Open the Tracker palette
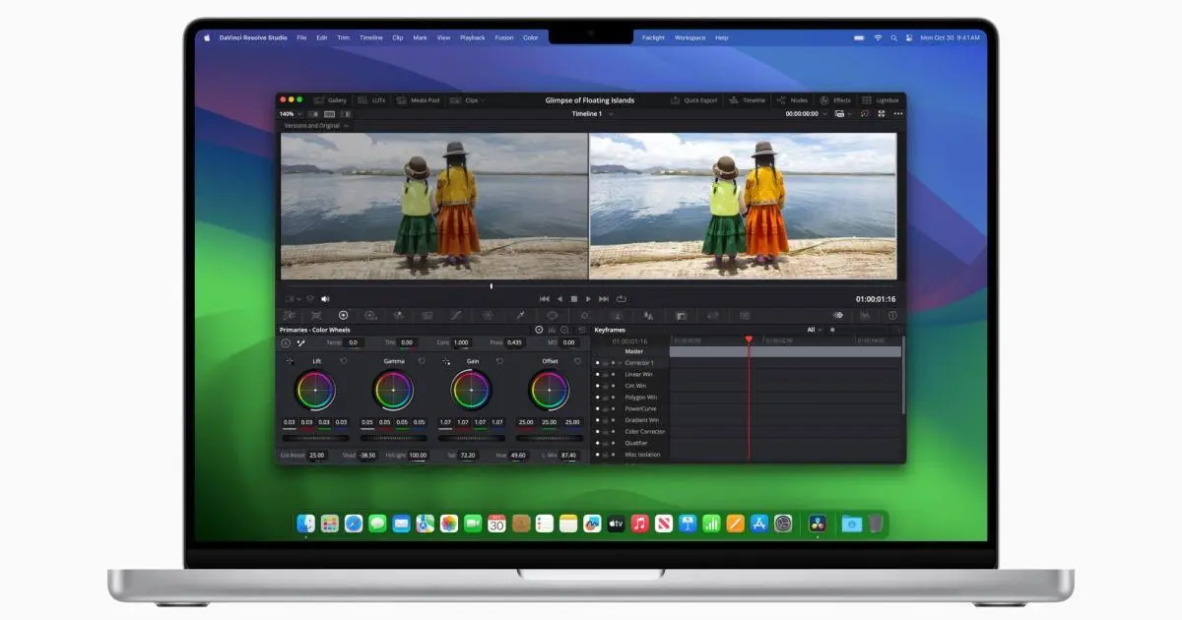1182x620 pixels. coord(585,316)
